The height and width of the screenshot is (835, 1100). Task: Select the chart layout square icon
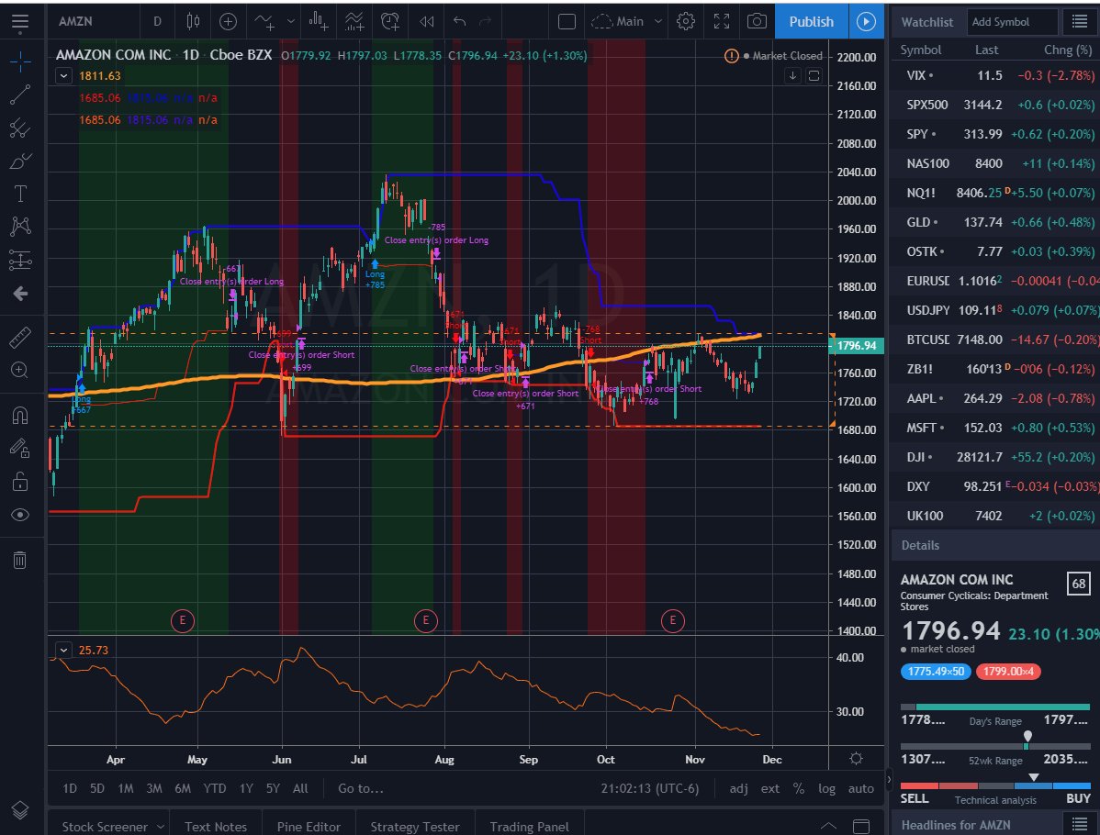(567, 22)
